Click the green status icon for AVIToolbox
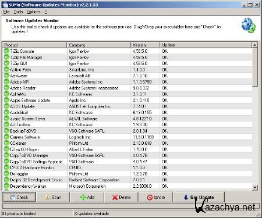 pos(6,124)
